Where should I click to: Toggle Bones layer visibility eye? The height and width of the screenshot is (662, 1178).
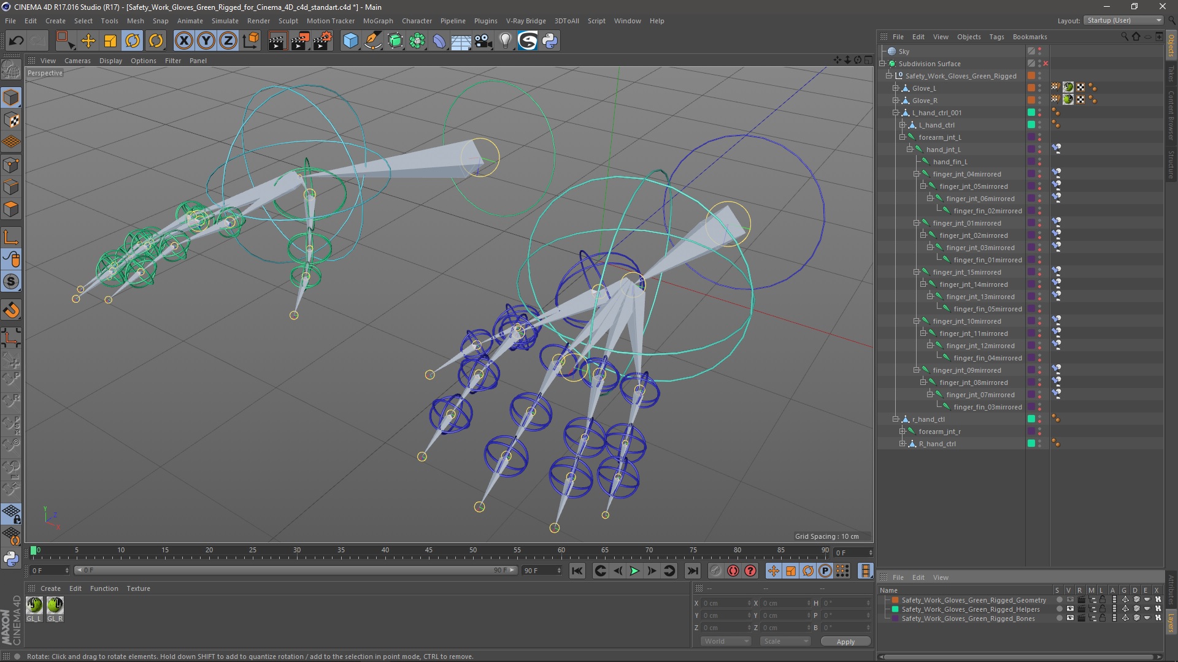tap(1070, 618)
